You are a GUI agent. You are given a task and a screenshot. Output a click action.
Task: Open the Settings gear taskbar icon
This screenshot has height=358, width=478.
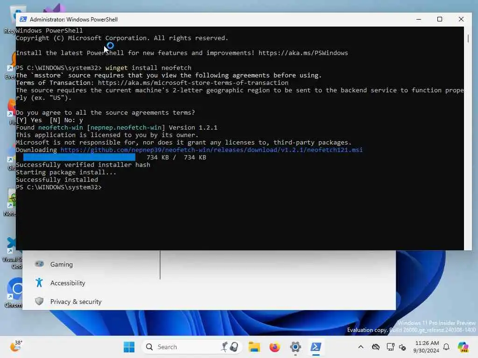[295, 347]
